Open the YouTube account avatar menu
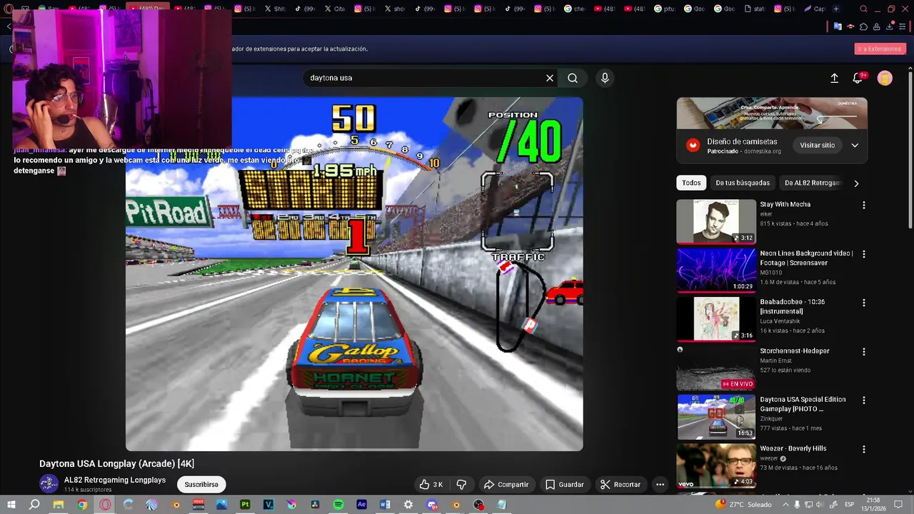The height and width of the screenshot is (514, 914). [885, 78]
